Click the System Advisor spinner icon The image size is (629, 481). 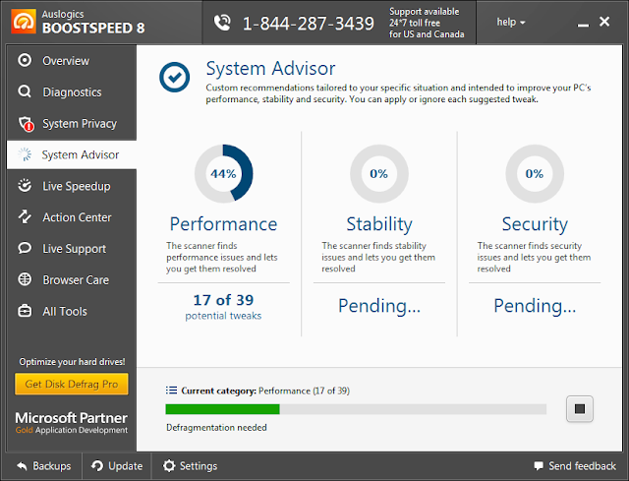coord(25,154)
